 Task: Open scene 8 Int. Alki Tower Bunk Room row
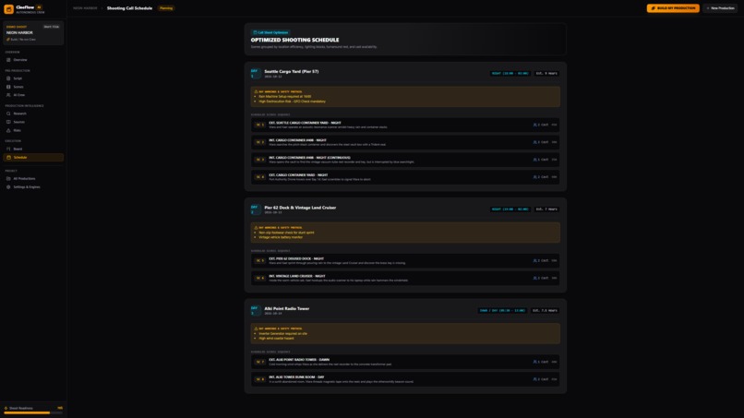(405, 379)
